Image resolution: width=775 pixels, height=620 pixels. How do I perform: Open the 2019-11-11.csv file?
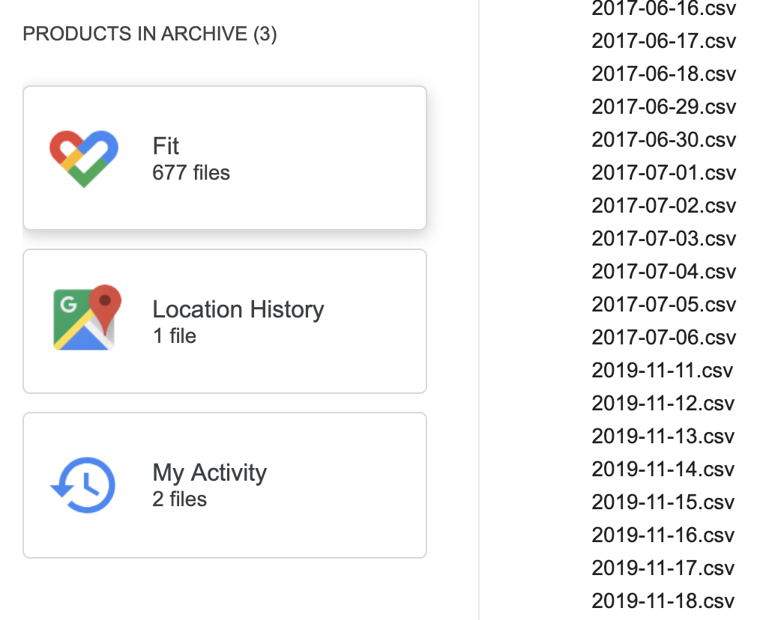[x=663, y=370]
